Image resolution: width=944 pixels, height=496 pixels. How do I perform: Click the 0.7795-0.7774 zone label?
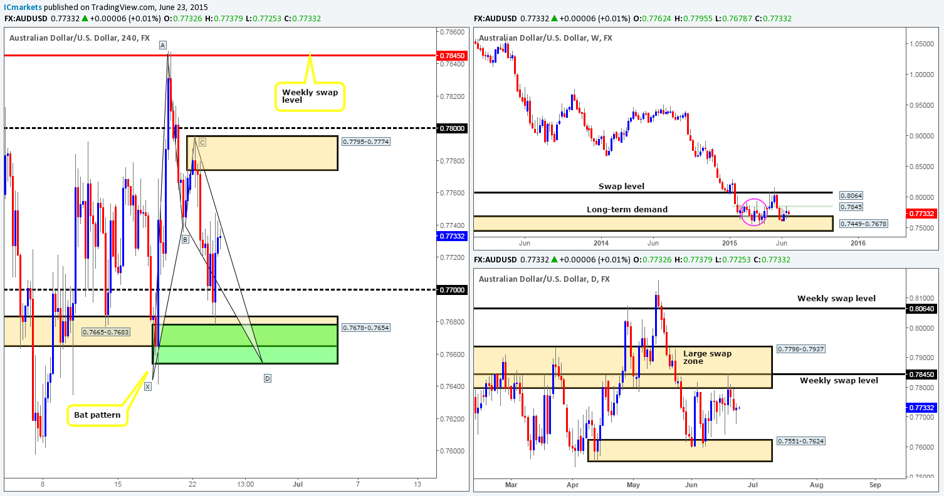point(367,142)
